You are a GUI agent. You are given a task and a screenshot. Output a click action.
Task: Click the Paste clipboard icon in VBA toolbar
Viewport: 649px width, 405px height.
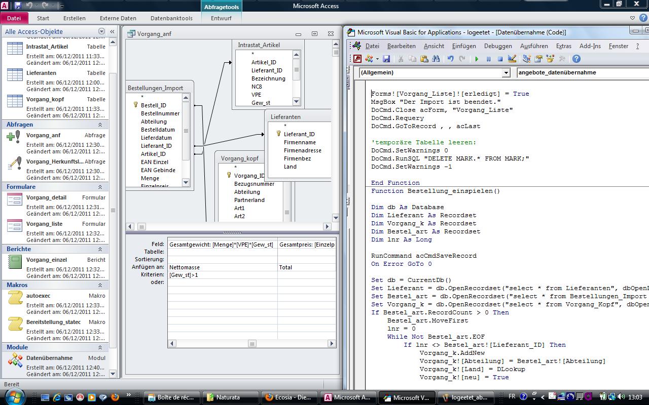tap(424, 59)
